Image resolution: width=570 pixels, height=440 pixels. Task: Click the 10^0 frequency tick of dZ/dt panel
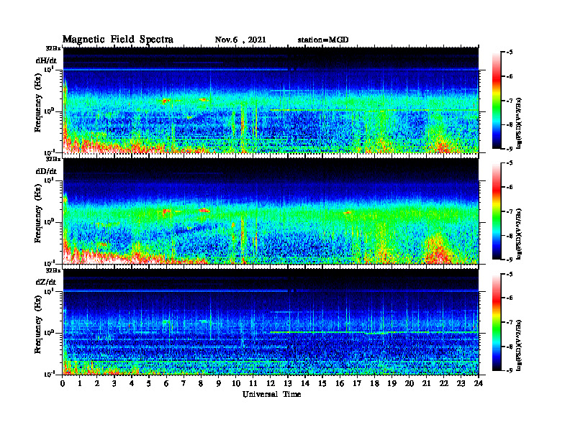click(x=49, y=332)
